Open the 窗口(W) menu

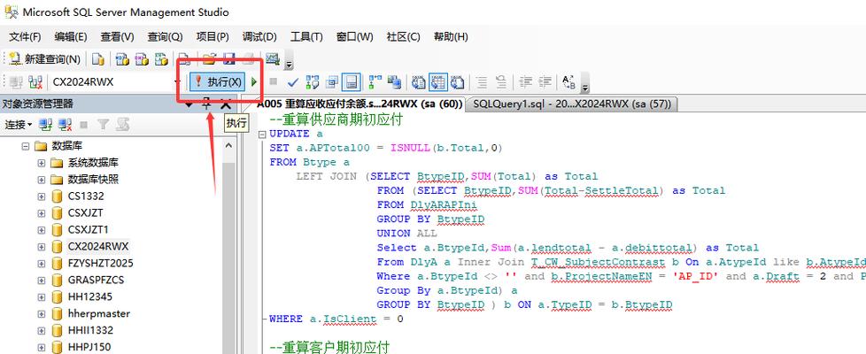(x=354, y=37)
